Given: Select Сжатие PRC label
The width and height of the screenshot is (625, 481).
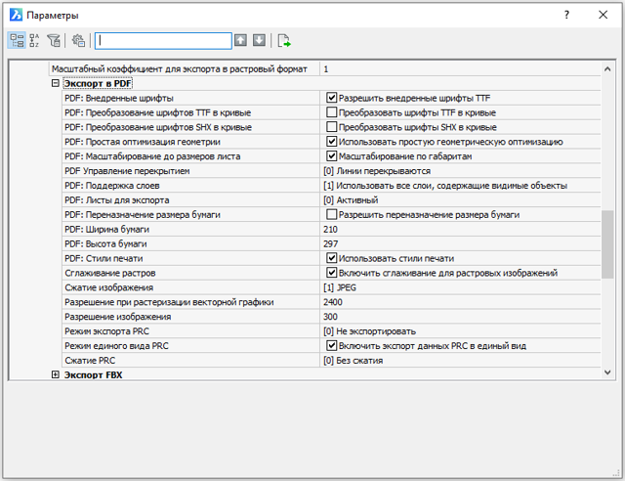Looking at the screenshot, I should (90, 361).
